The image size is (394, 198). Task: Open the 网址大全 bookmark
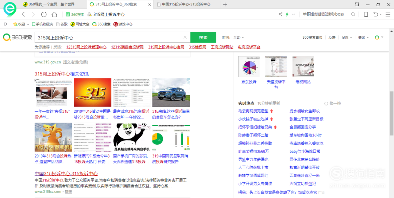point(80,24)
